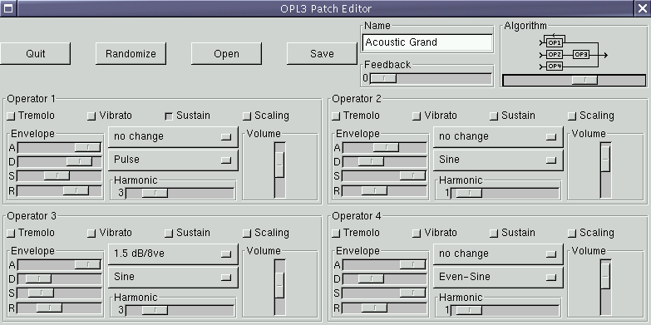651x325 pixels.
Task: Toggle Sustain checkbox in Operator 1
Action: pos(169,116)
